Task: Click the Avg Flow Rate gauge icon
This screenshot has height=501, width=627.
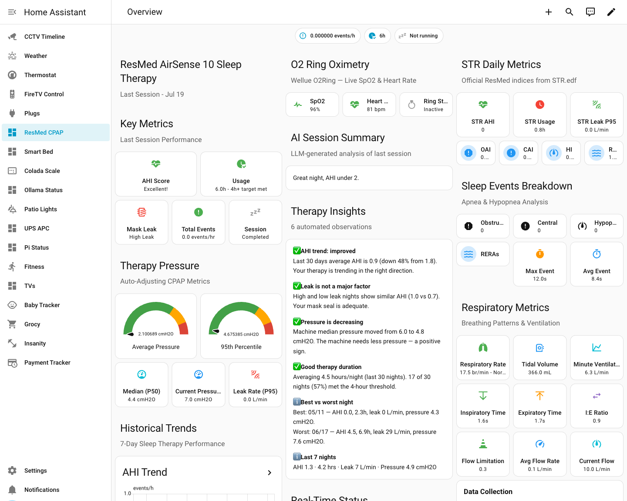Action: (540, 444)
